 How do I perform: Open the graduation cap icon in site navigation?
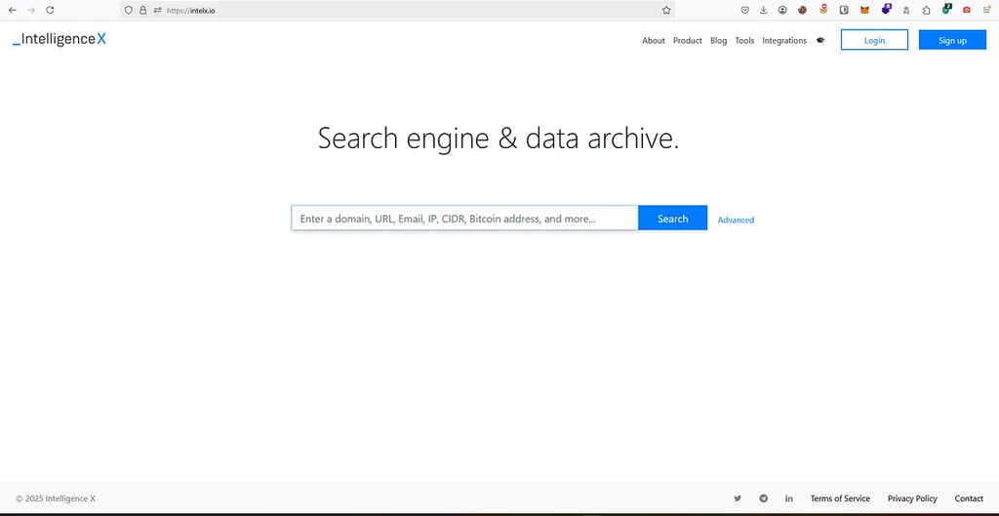(820, 40)
